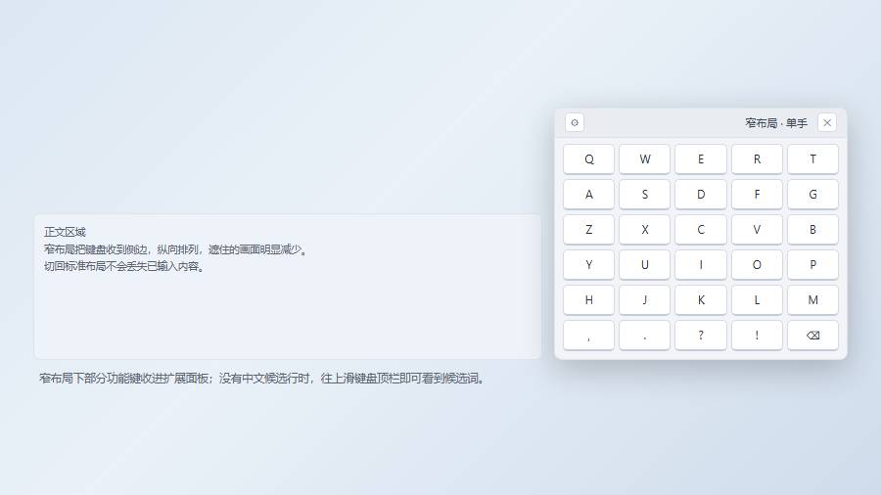This screenshot has height=495, width=881.
Task: Open keyboard settings gear icon
Action: (575, 122)
